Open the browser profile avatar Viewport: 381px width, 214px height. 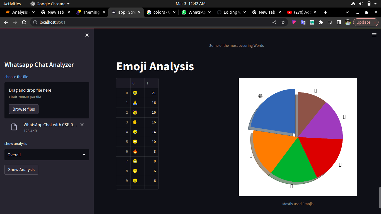point(348,22)
